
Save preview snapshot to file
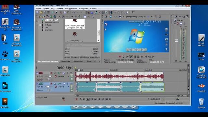point(160,17)
